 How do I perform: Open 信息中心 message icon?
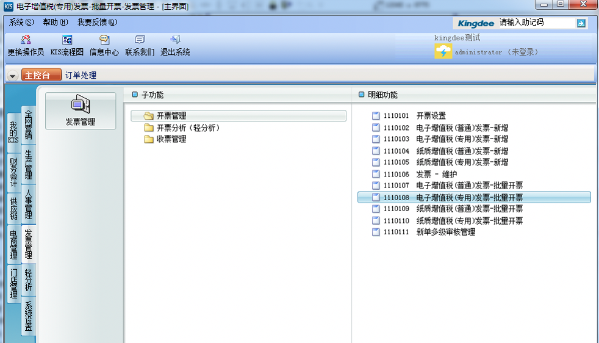click(x=104, y=40)
